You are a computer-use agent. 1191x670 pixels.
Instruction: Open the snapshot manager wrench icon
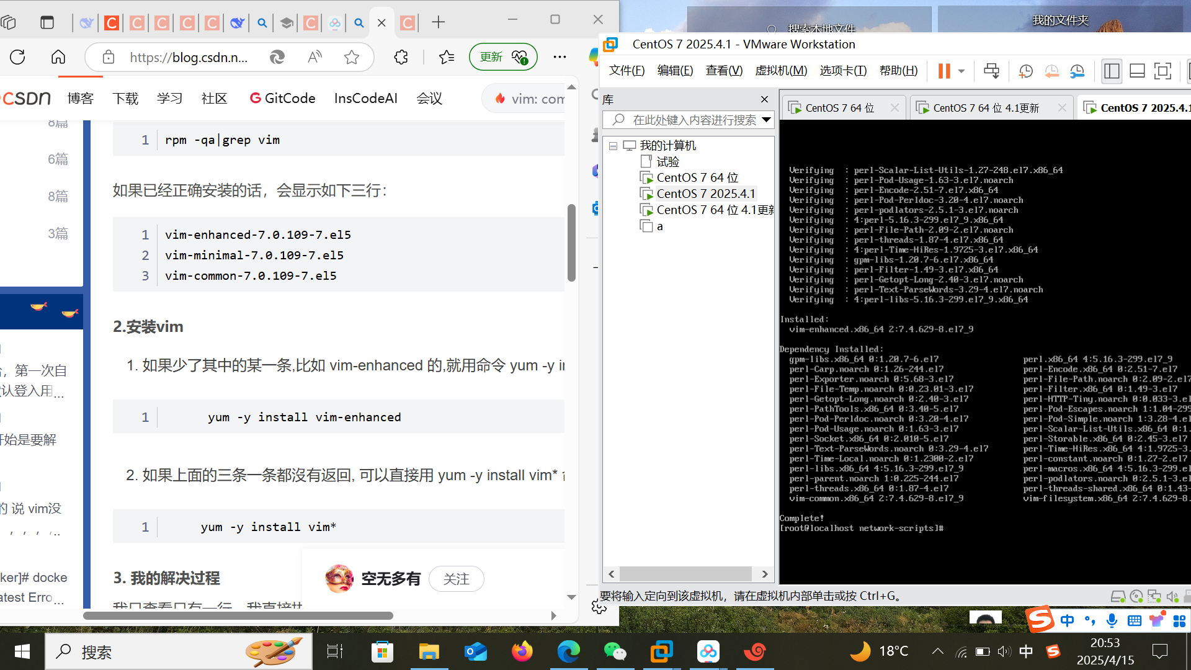coord(1077,71)
